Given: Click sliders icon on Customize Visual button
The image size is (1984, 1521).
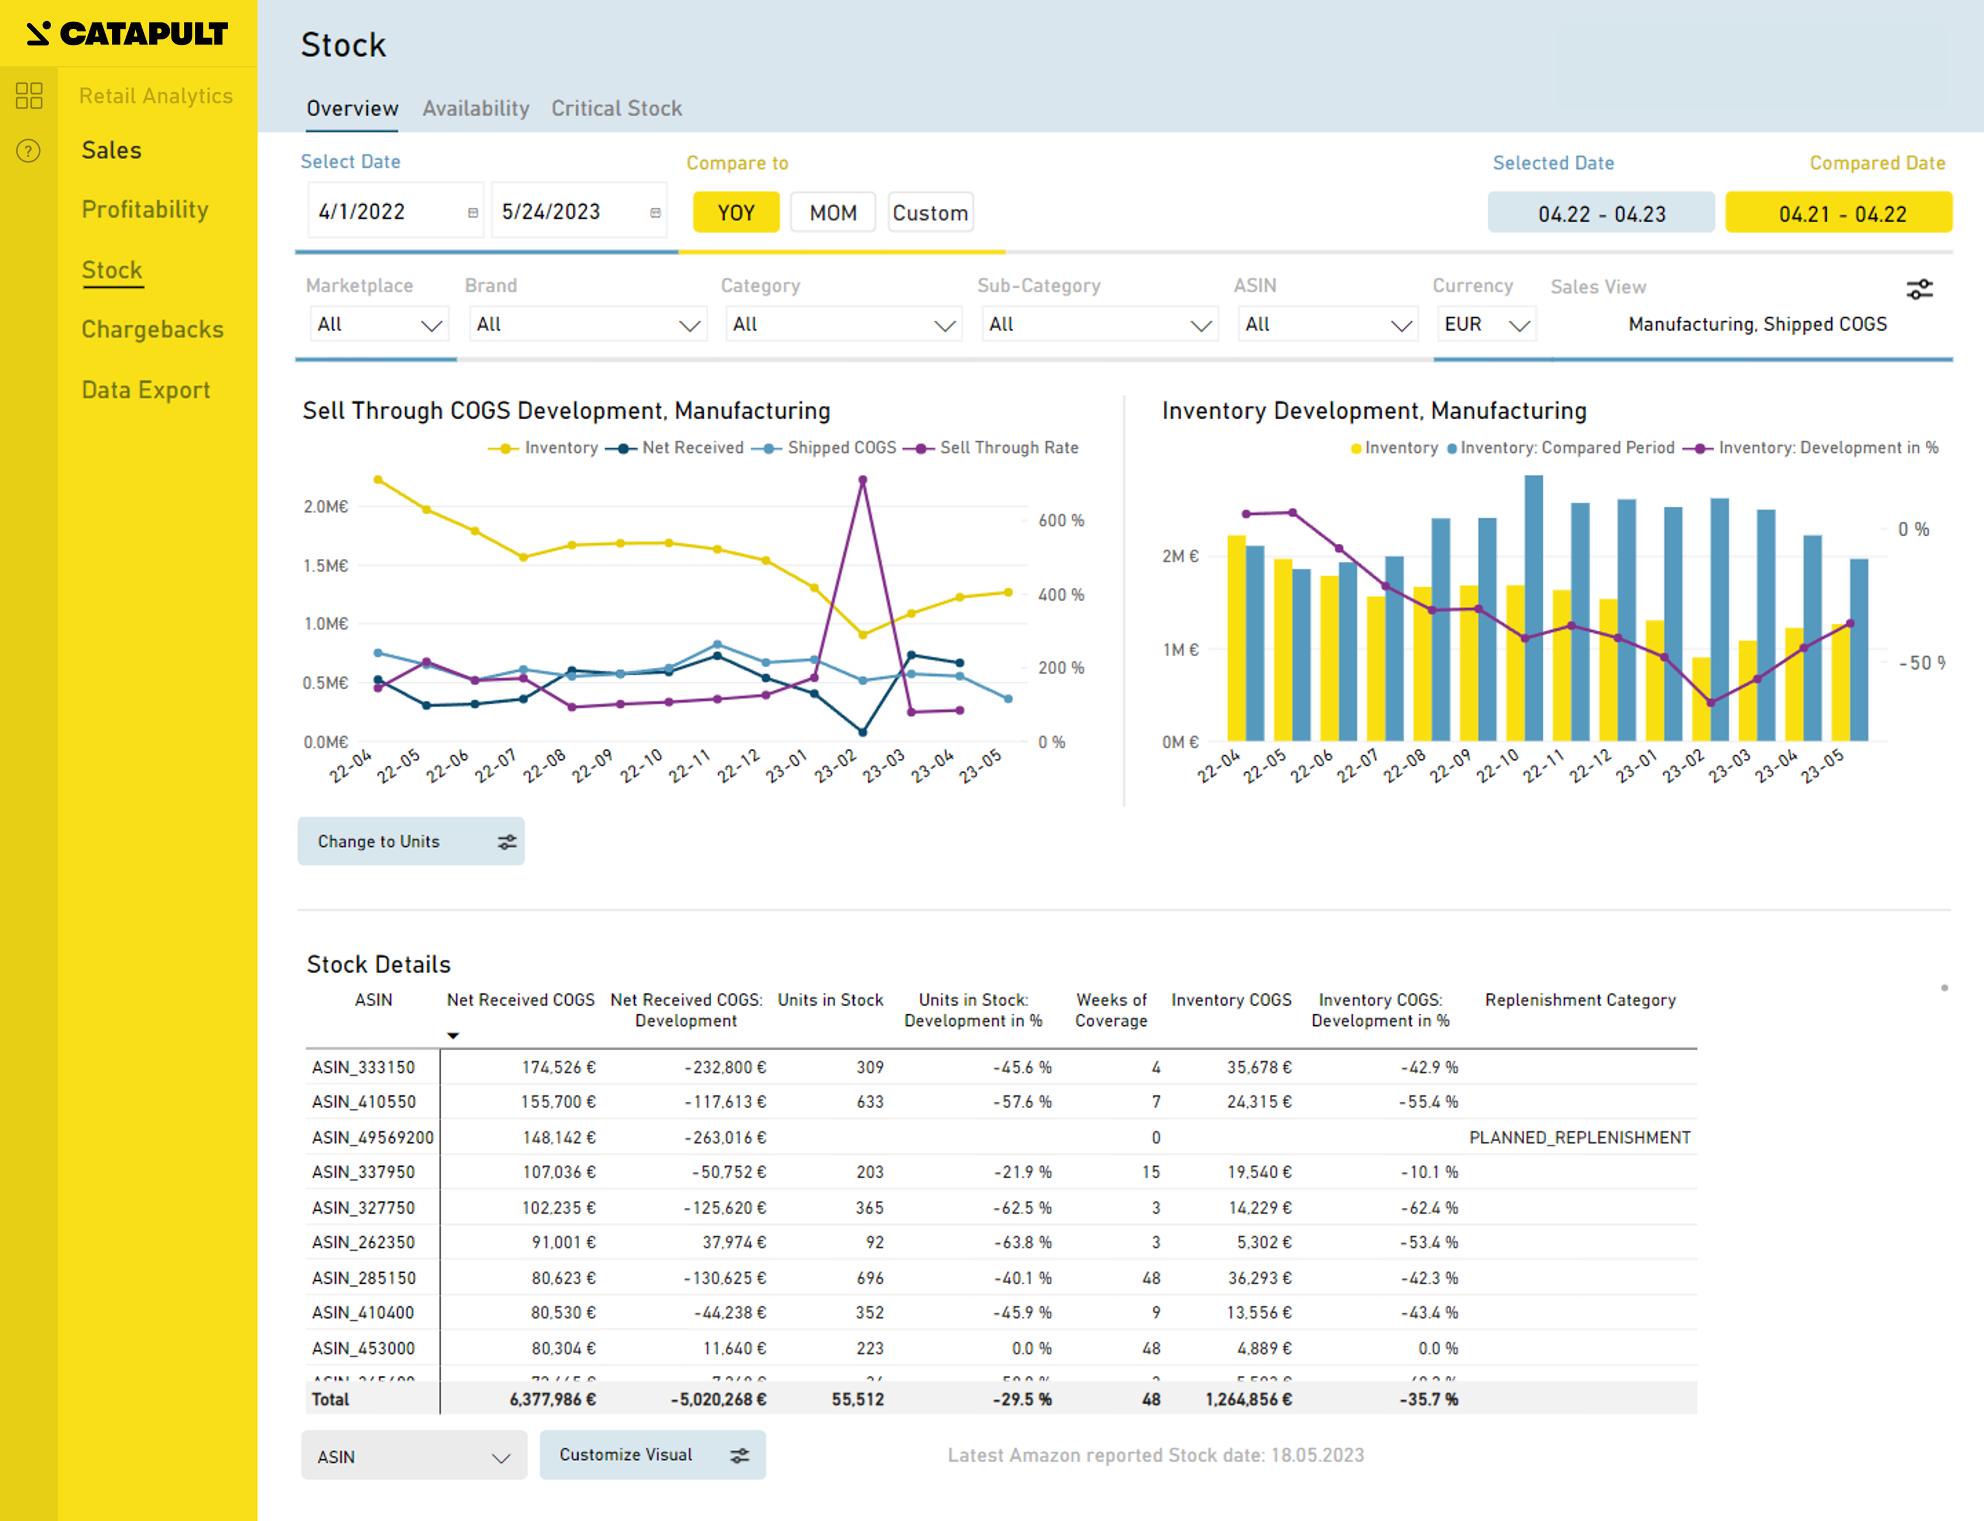Looking at the screenshot, I should coord(740,1455).
